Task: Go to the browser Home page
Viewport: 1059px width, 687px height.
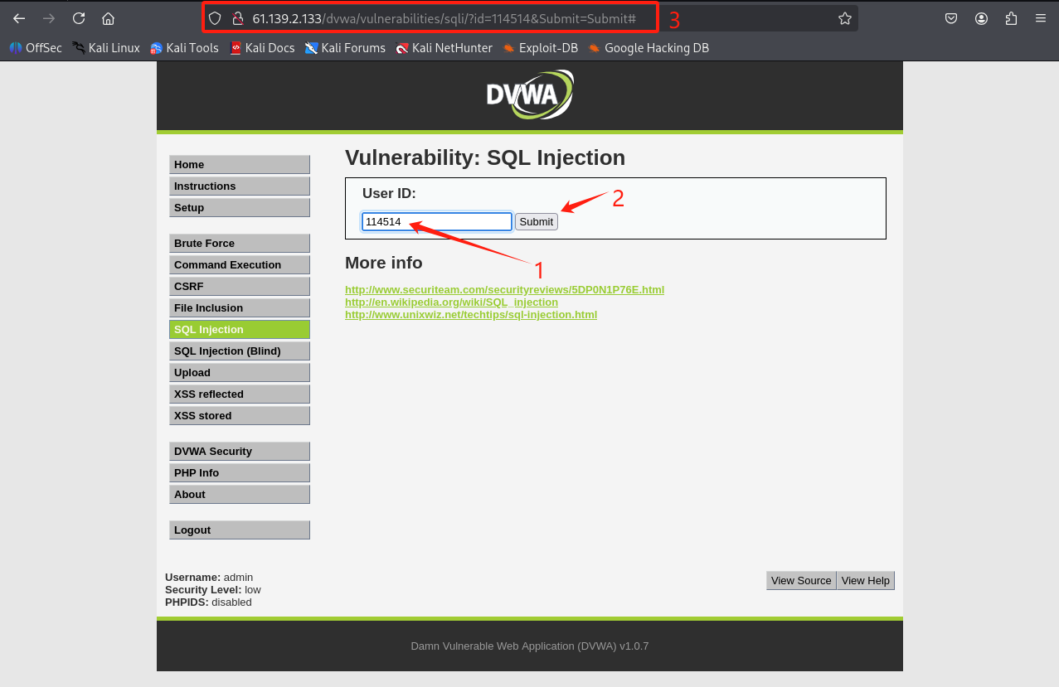Action: (x=108, y=18)
